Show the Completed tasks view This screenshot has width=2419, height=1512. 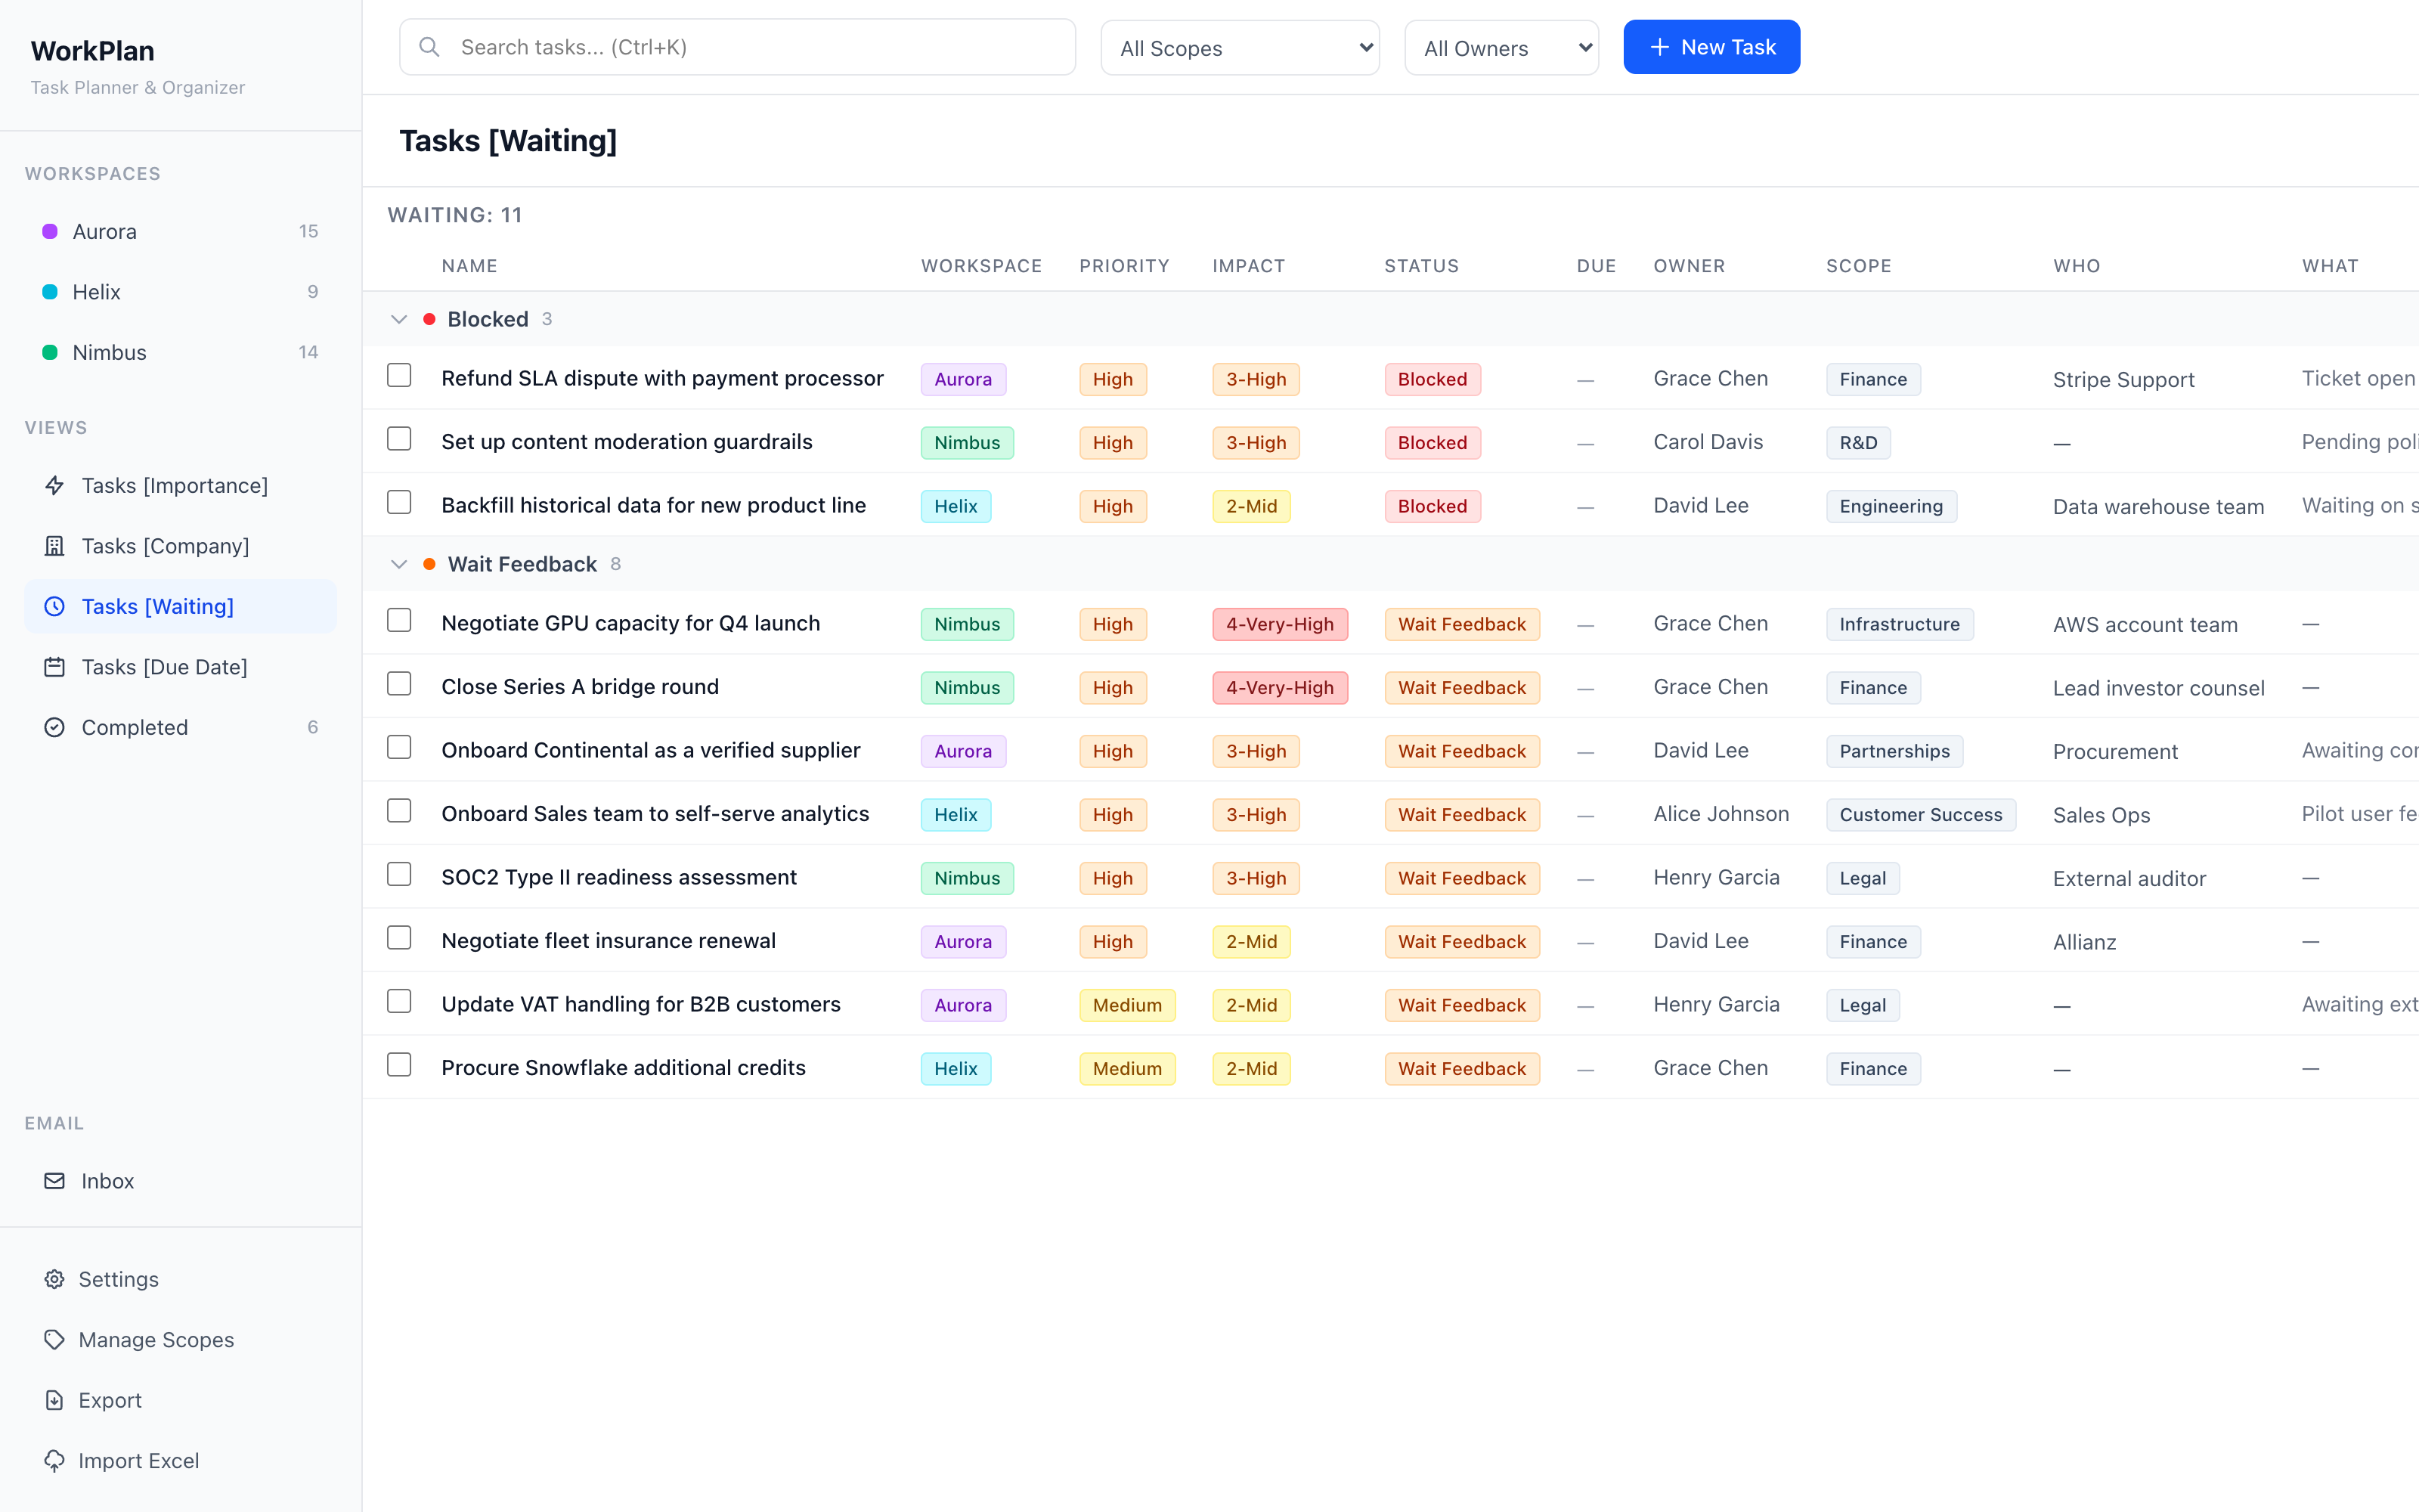coord(181,728)
